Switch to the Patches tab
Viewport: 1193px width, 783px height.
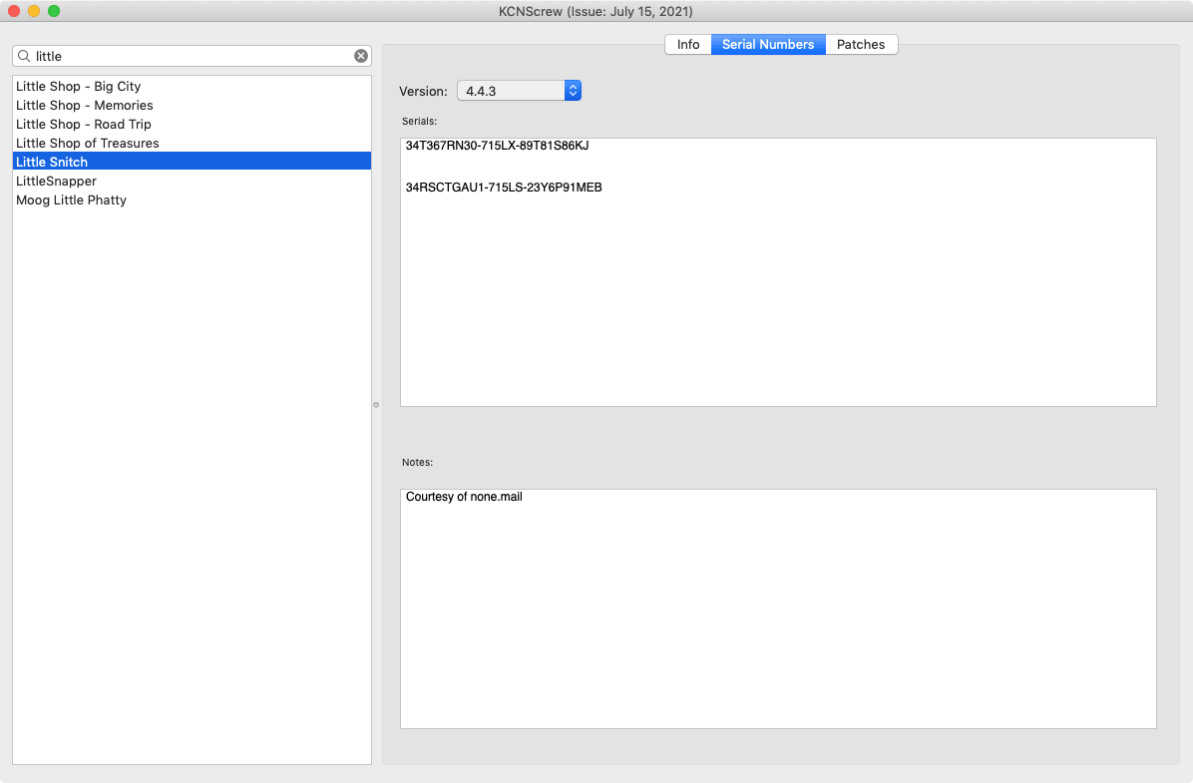861,45
